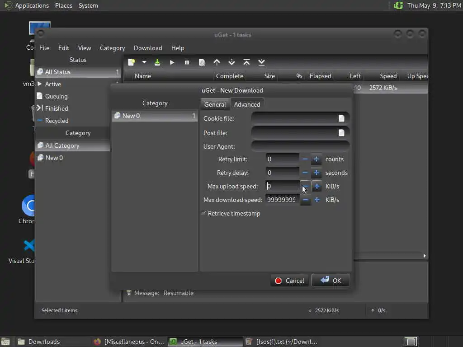The width and height of the screenshot is (463, 347).
Task: Click the Move to Top toolbar icon
Action: coord(246,62)
